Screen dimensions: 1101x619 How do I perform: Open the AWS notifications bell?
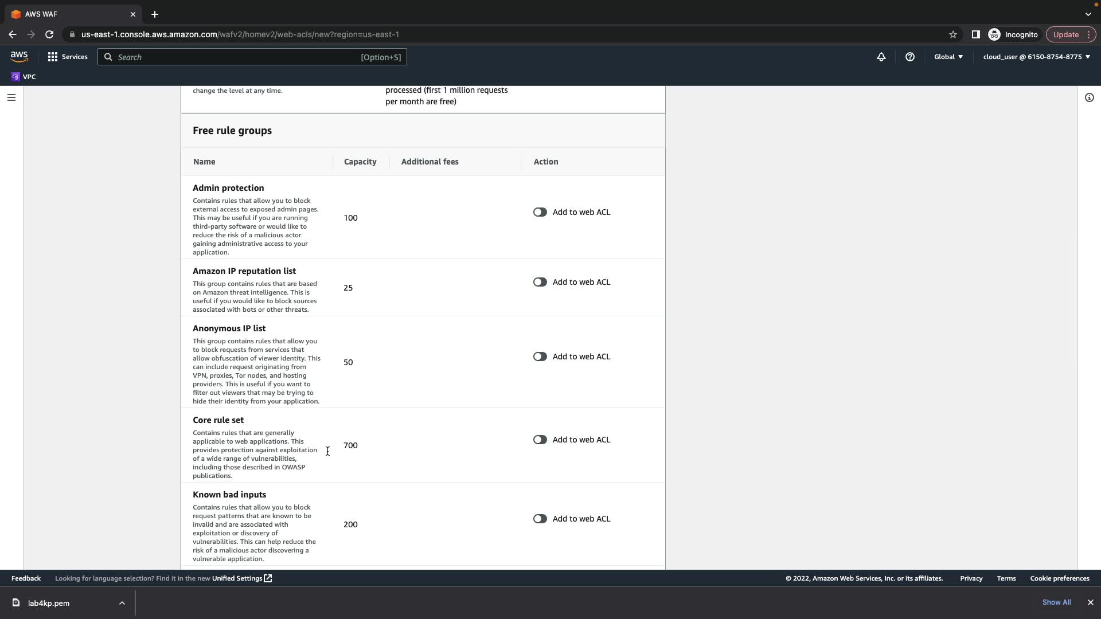(x=881, y=57)
